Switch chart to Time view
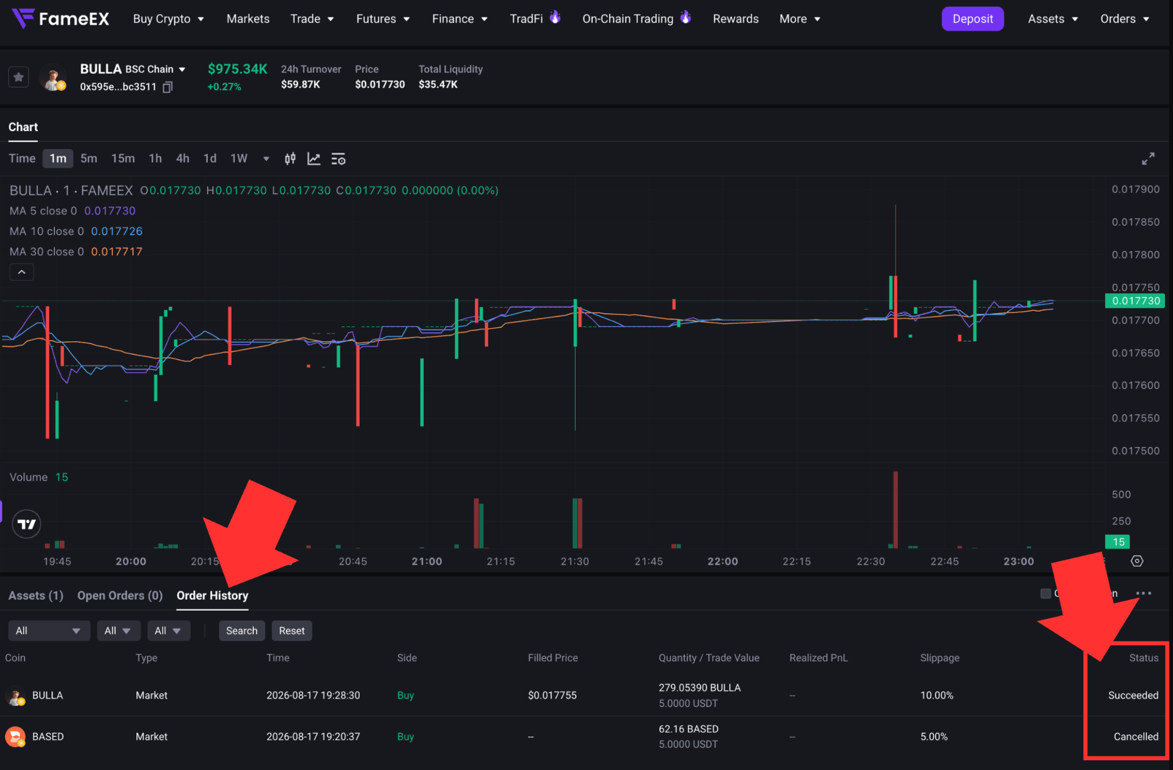Viewport: 1173px width, 770px height. (x=22, y=159)
